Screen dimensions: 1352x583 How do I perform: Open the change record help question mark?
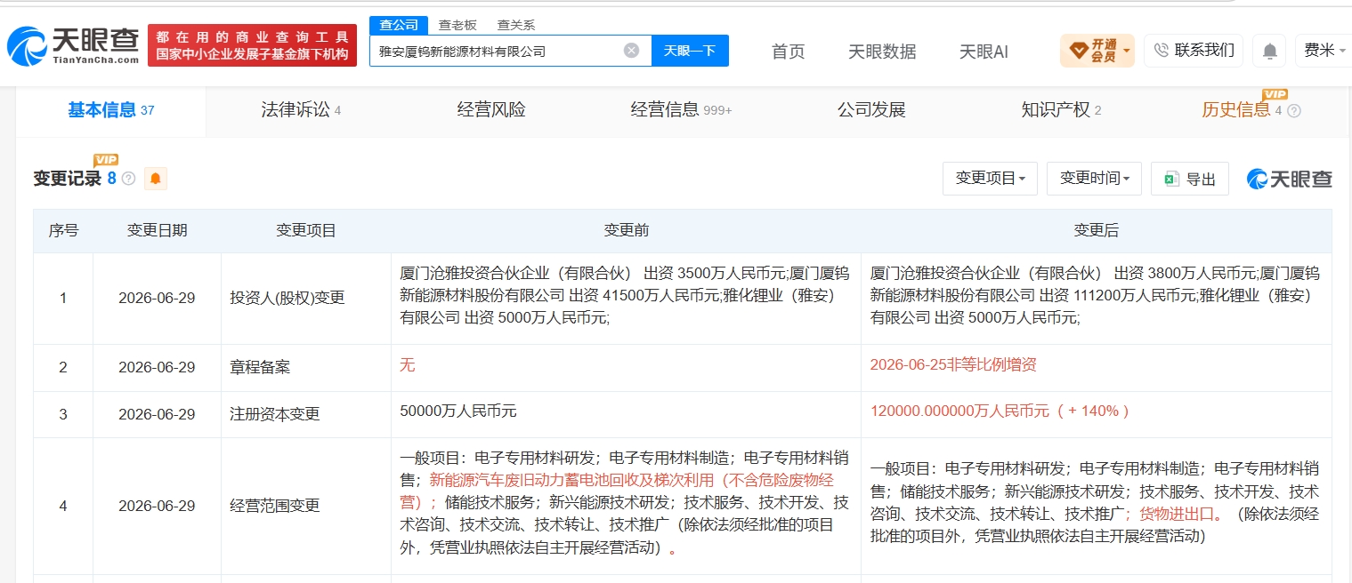coord(128,179)
